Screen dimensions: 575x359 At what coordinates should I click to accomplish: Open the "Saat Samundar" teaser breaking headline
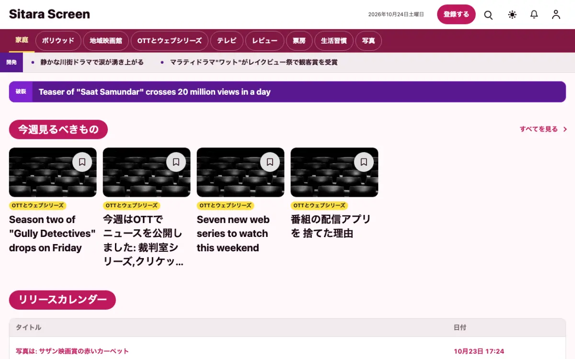pos(155,92)
